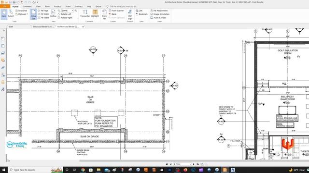Insert a File Attachment
The image size is (309, 173).
pos(159,11)
